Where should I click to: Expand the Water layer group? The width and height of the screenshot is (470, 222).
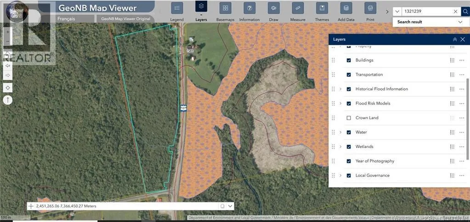pyautogui.click(x=340, y=133)
